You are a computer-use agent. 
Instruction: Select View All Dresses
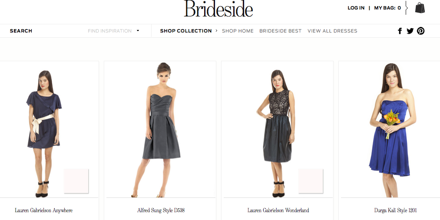tap(332, 31)
